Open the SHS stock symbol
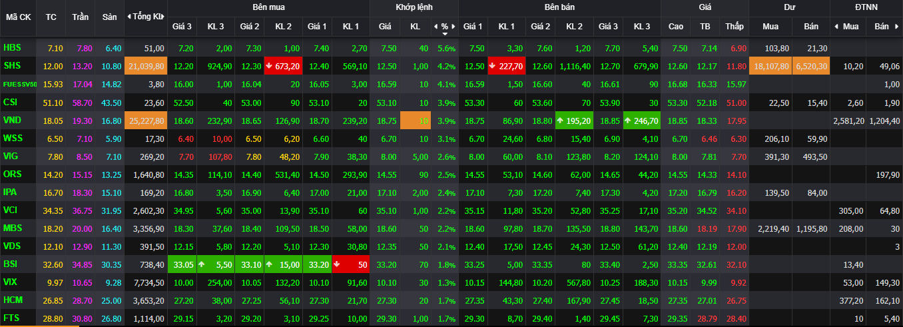The image size is (903, 327). coord(12,66)
